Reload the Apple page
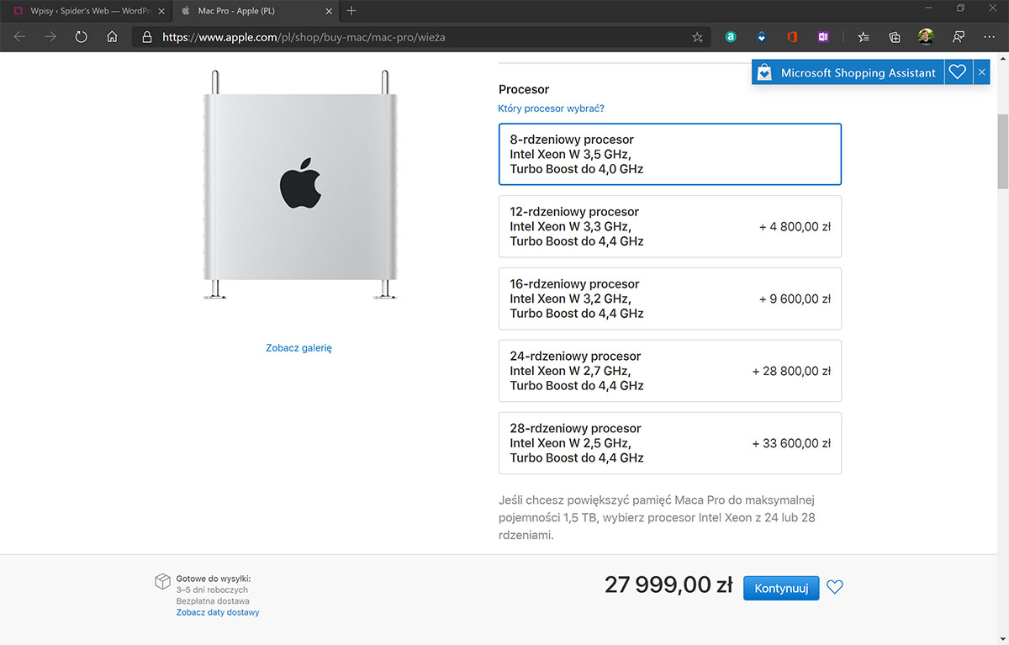 (82, 37)
